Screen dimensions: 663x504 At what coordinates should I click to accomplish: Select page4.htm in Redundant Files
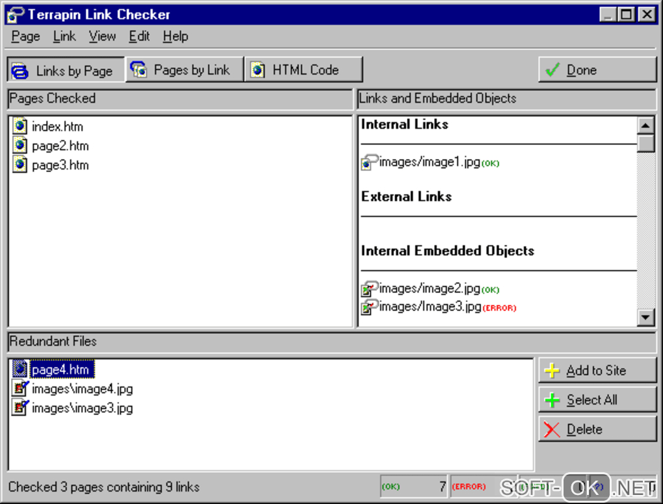coord(62,370)
